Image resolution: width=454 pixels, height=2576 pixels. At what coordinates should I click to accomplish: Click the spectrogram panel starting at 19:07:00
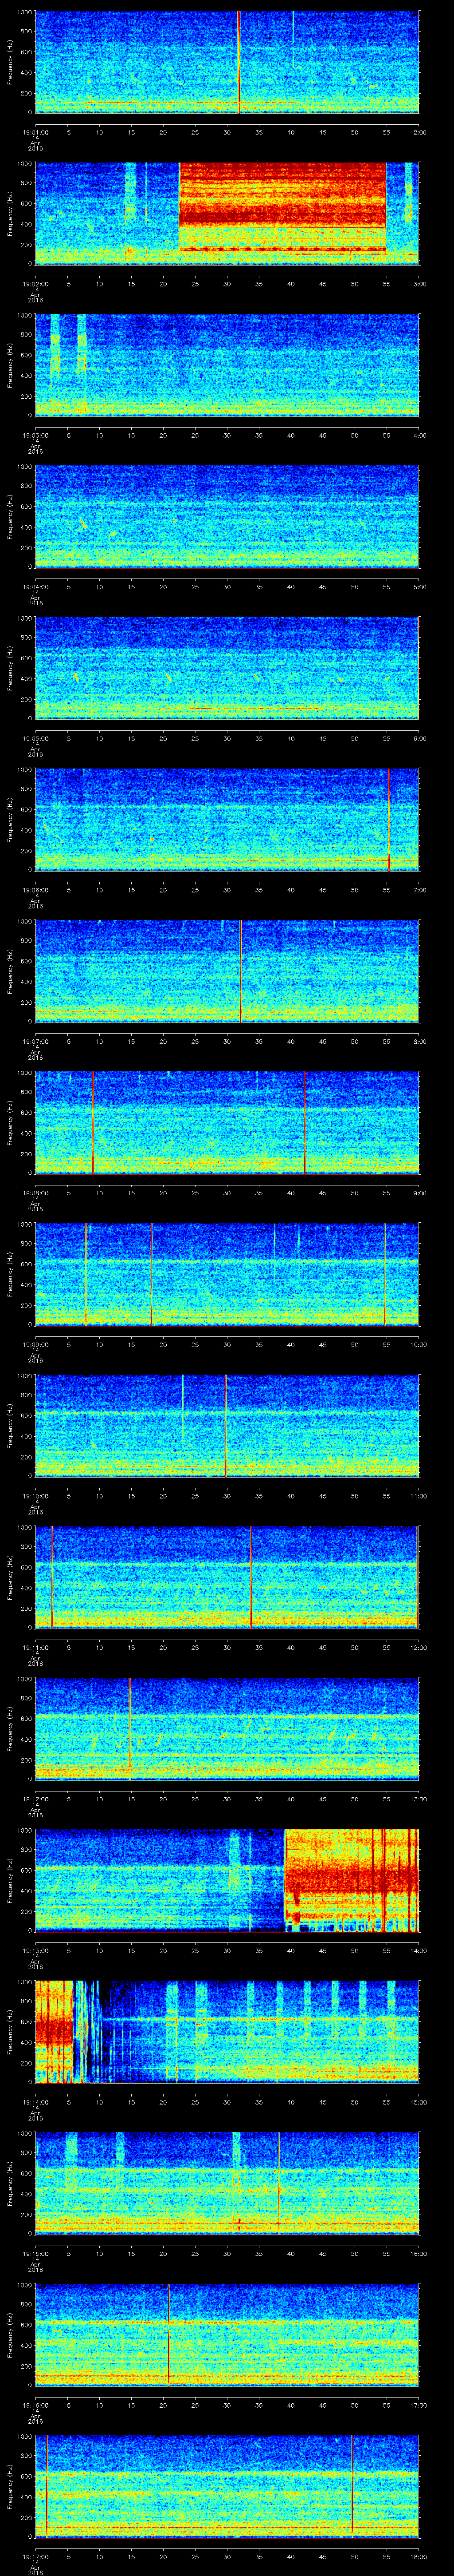(227, 971)
